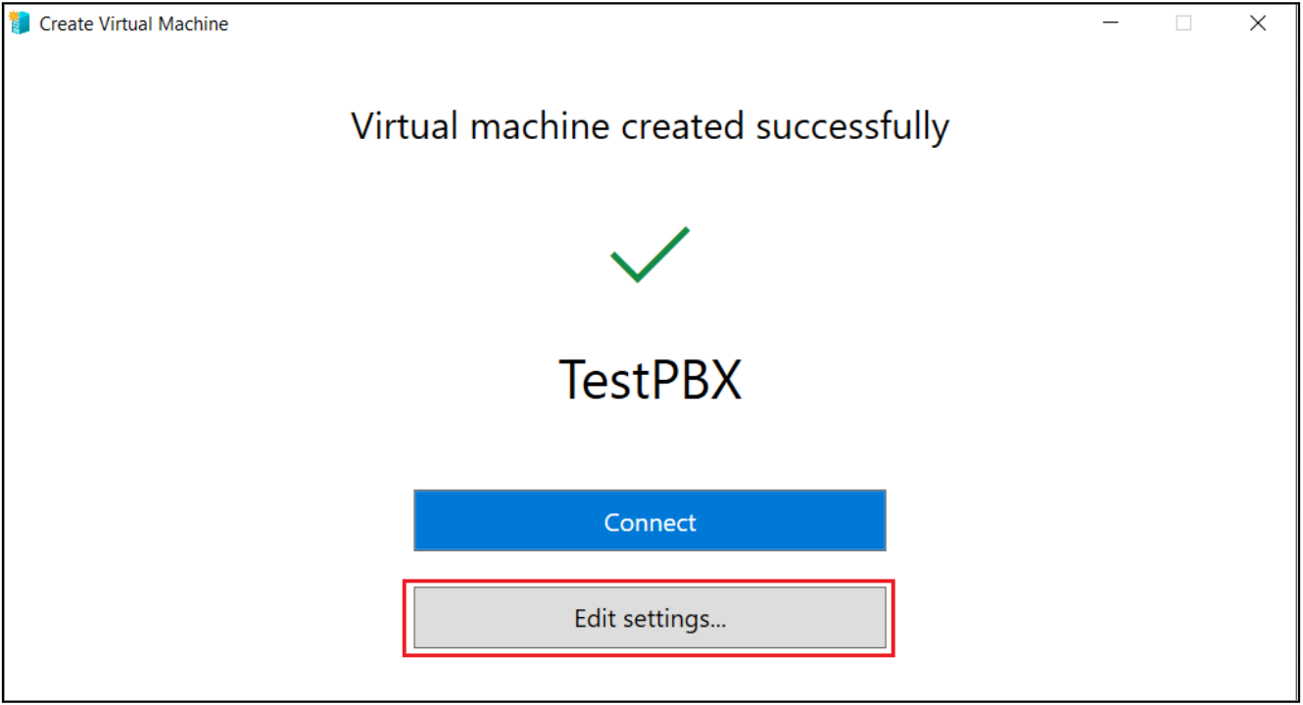Minimize the Create Virtual Machine window

(x=1111, y=23)
